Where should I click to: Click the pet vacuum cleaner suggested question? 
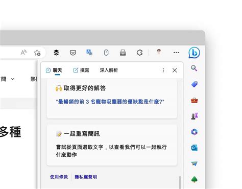110,102
